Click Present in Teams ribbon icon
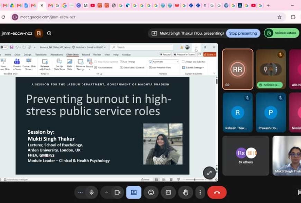301x203 pixels. pos(17,64)
